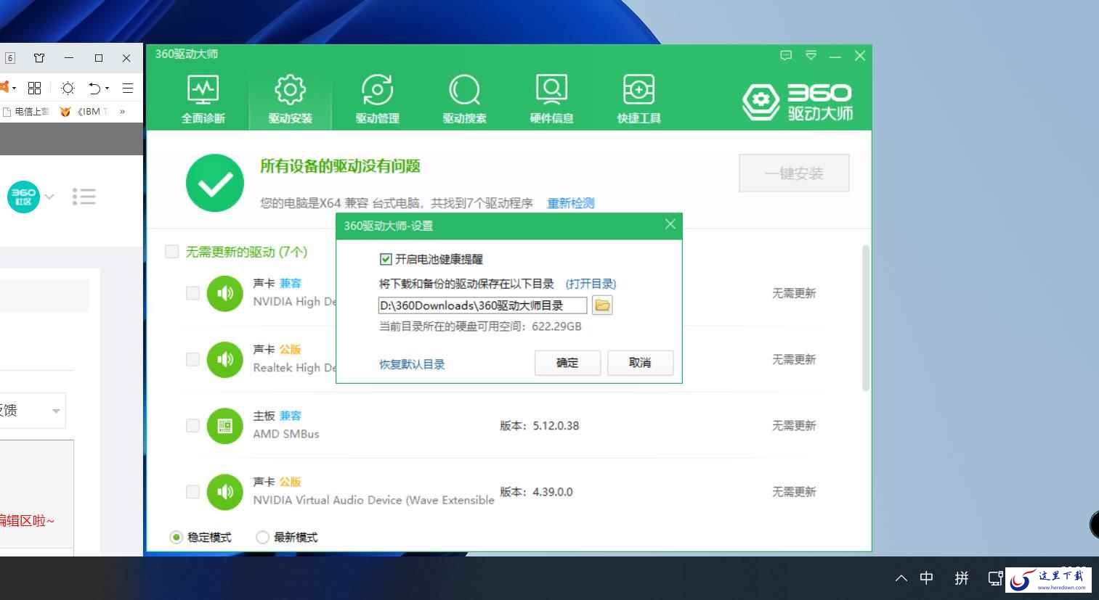Open the 硬件信息 hardware info tab
Screen dimensions: 1099x600
click(x=552, y=99)
